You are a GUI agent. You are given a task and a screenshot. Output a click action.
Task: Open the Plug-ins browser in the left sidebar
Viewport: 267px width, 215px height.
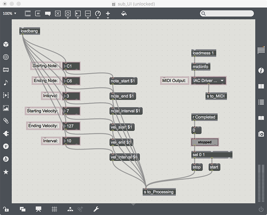pyautogui.click(x=6, y=133)
